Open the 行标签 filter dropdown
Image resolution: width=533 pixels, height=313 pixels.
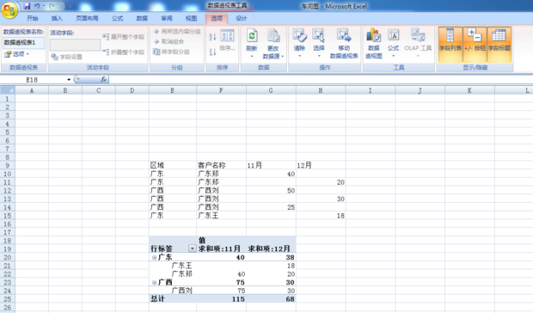coord(193,249)
